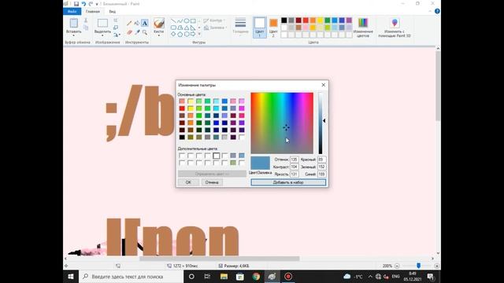This screenshot has height=283, width=504.
Task: Click the Изменение цветов rainbow icon
Action: (x=363, y=23)
